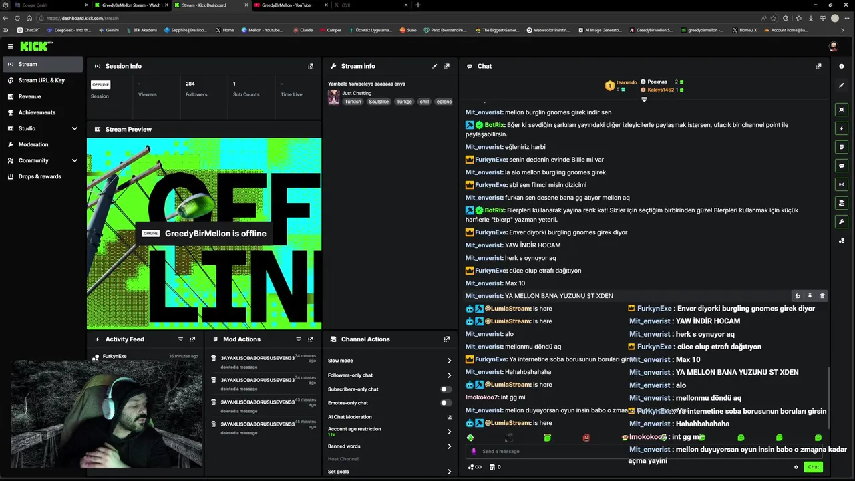
Task: Go to Revenue in the sidebar
Action: point(43,96)
